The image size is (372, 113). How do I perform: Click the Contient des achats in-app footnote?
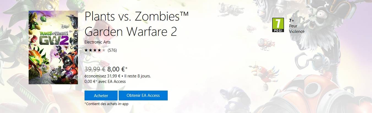[x=107, y=104]
